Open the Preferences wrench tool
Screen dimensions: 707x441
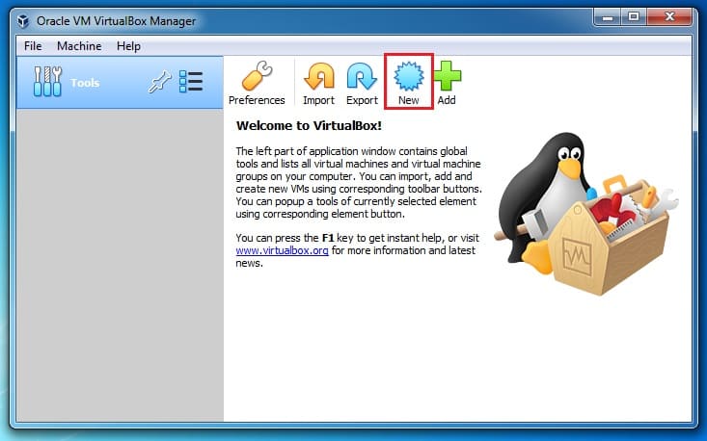[257, 83]
